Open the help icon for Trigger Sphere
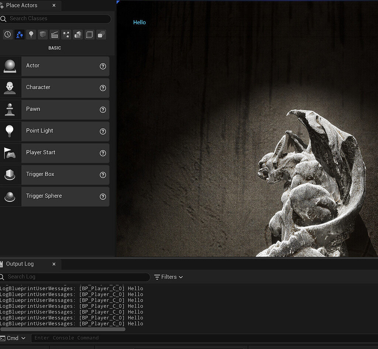 tap(103, 197)
